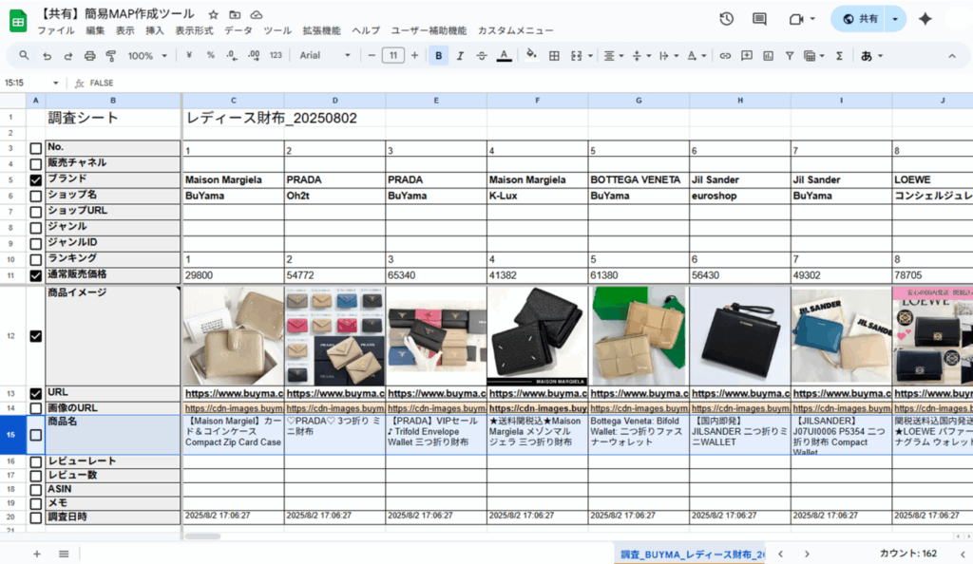The image size is (973, 564).
Task: Format as currency yen
Action: (x=189, y=55)
